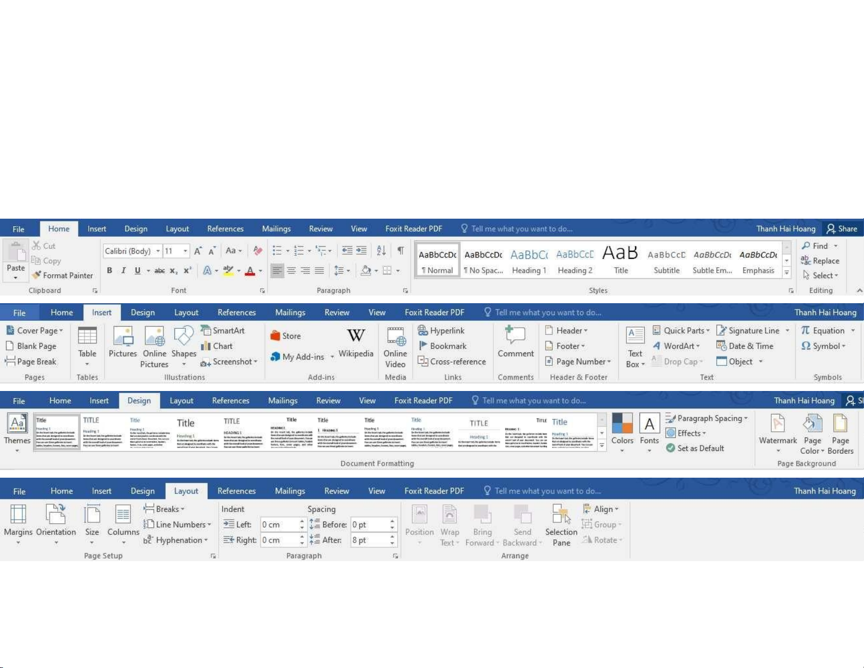Toggle Show/Hide paragraph marks
Screen dimensions: 864x668
point(401,251)
